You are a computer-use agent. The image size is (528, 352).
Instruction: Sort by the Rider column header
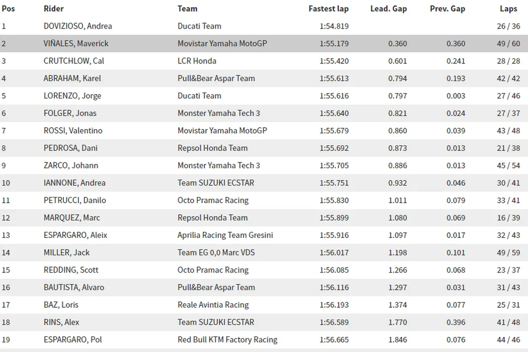point(54,9)
